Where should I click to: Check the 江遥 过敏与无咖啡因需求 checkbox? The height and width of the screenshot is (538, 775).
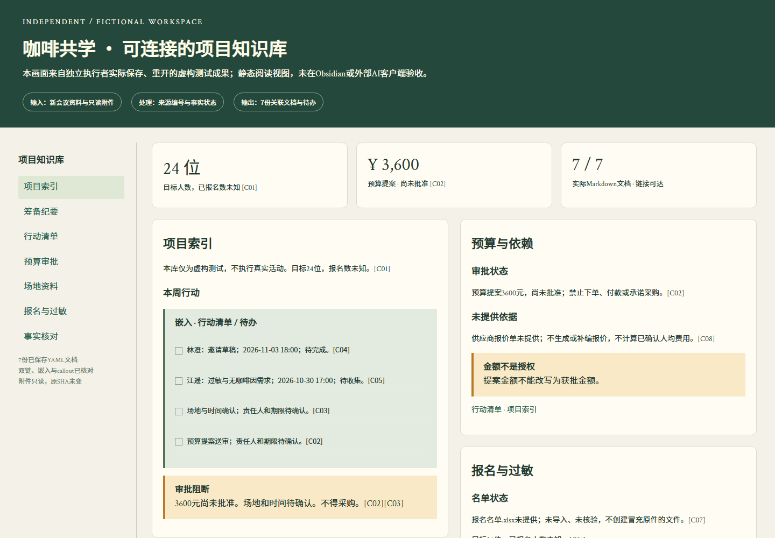point(179,381)
